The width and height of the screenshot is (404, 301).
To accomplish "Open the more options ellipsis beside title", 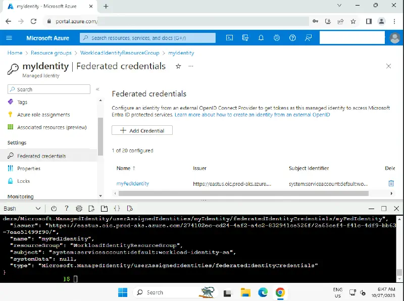I will 190,66.
